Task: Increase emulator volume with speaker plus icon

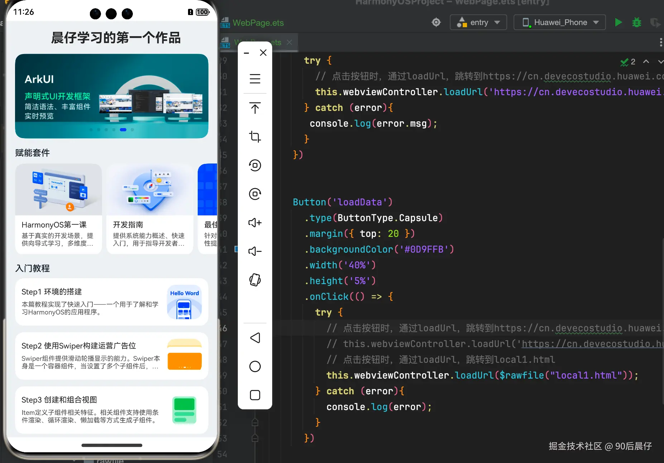Action: tap(255, 223)
